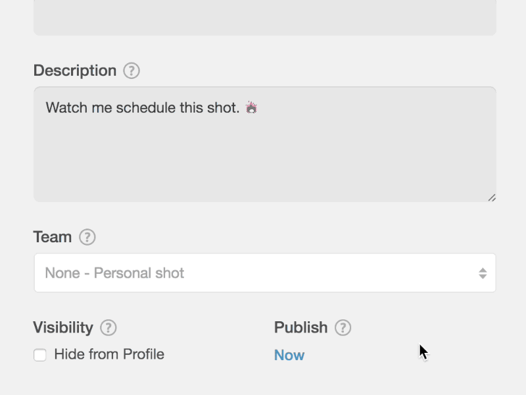Change publish timing via the Now link

point(289,355)
